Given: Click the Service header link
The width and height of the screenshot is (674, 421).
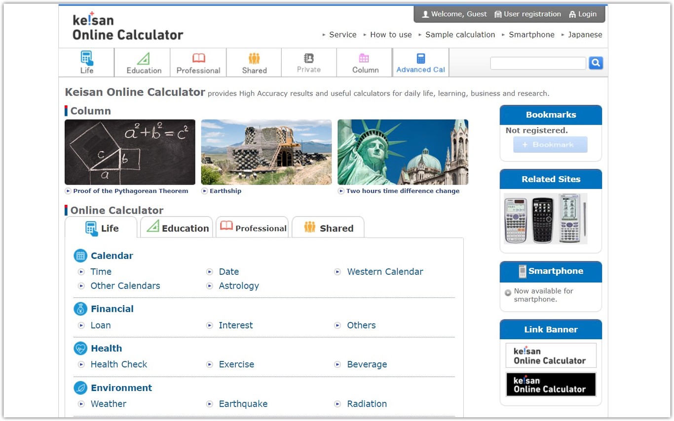Looking at the screenshot, I should 343,34.
